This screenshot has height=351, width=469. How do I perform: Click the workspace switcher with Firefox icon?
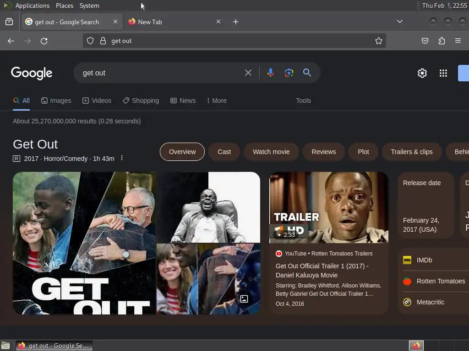[416, 346]
